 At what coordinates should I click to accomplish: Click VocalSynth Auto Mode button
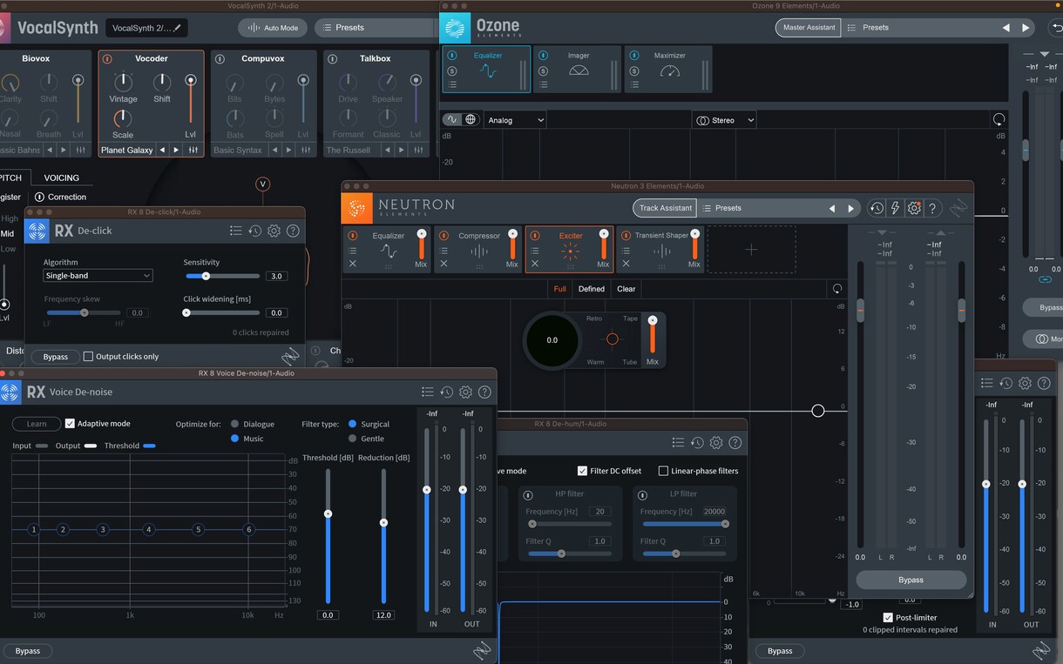pos(273,28)
